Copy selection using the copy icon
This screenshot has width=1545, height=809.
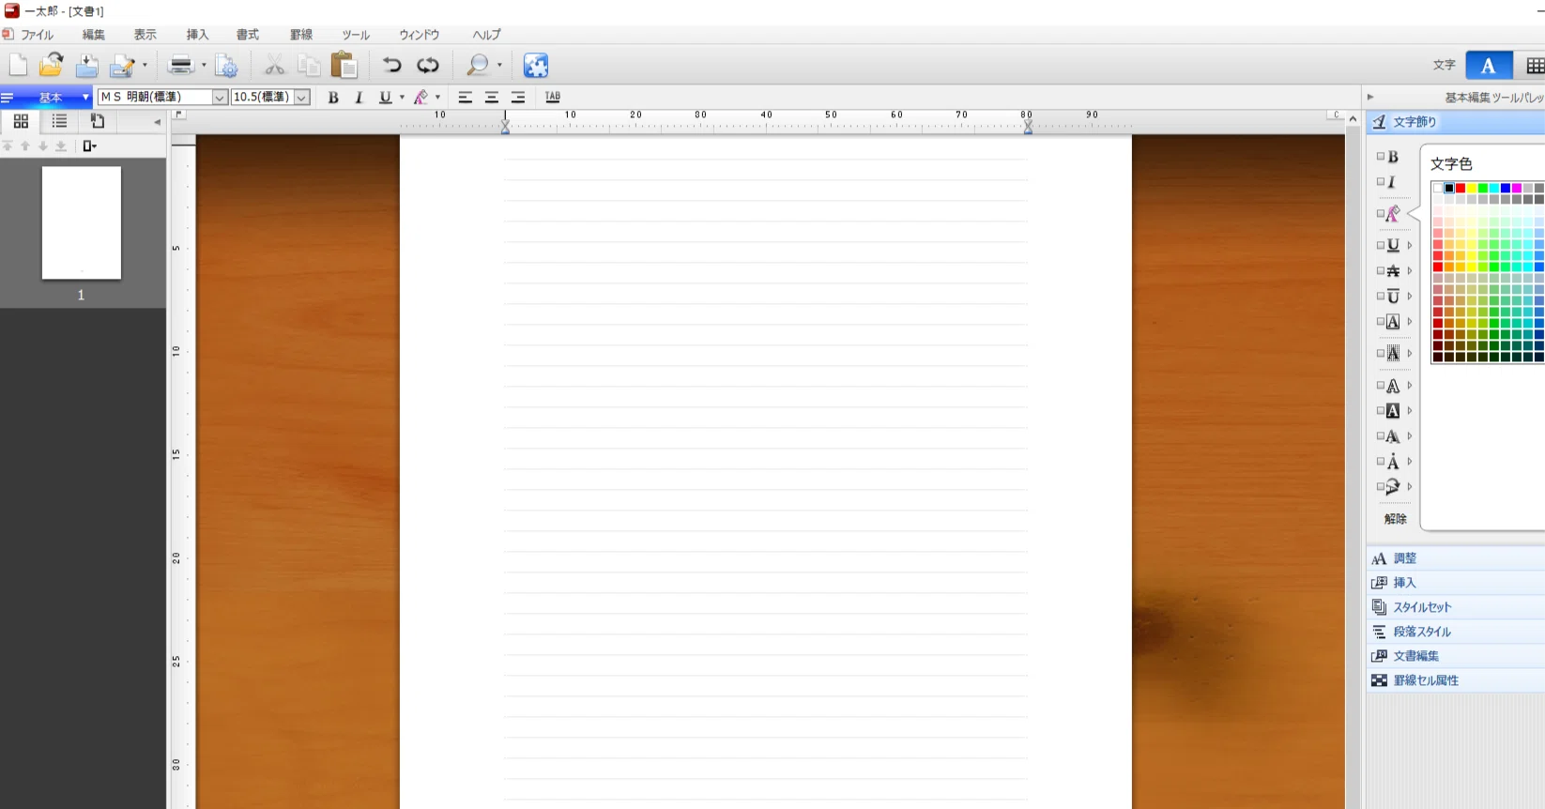pyautogui.click(x=309, y=65)
